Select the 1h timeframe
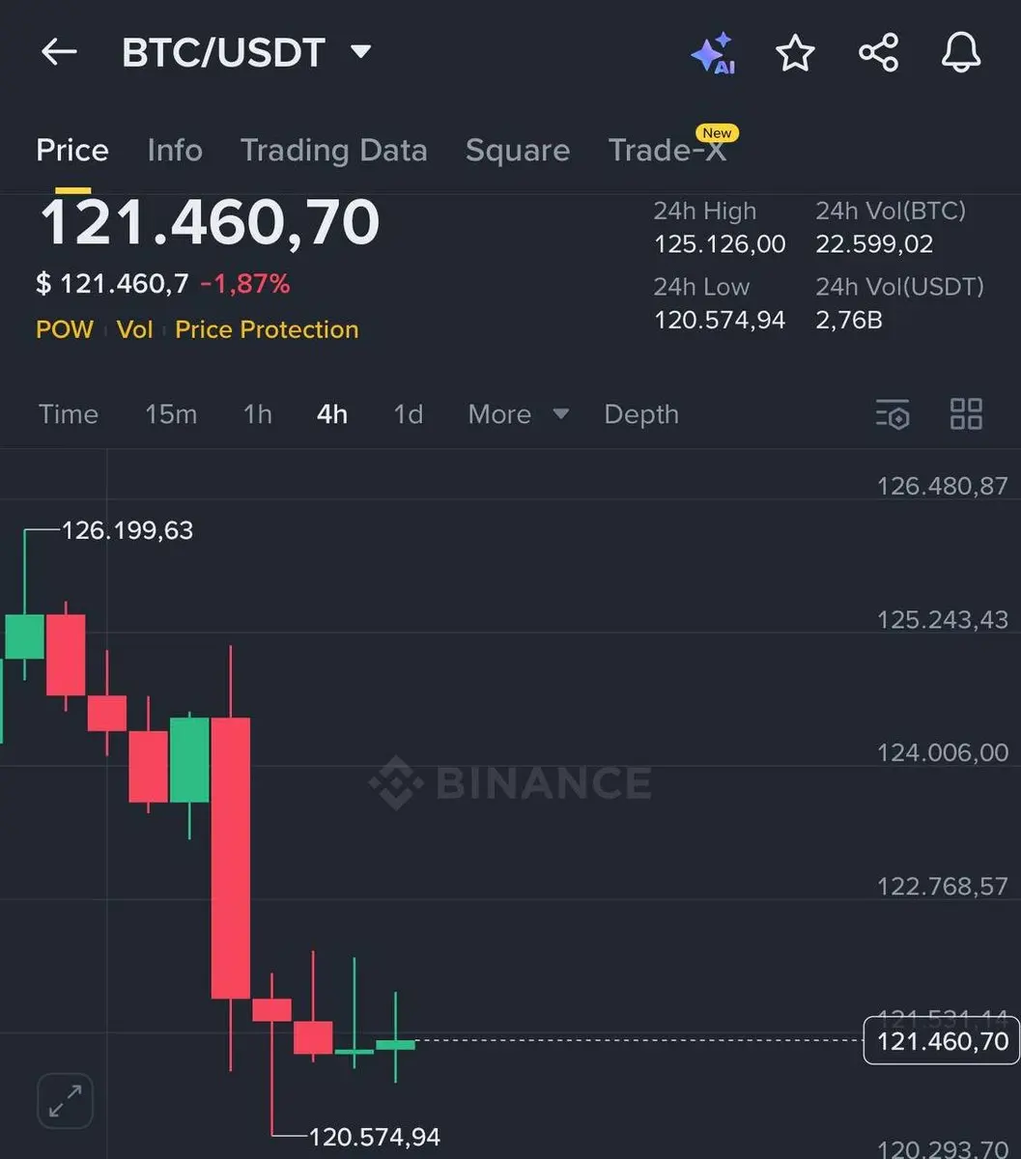Image resolution: width=1021 pixels, height=1159 pixels. click(257, 414)
